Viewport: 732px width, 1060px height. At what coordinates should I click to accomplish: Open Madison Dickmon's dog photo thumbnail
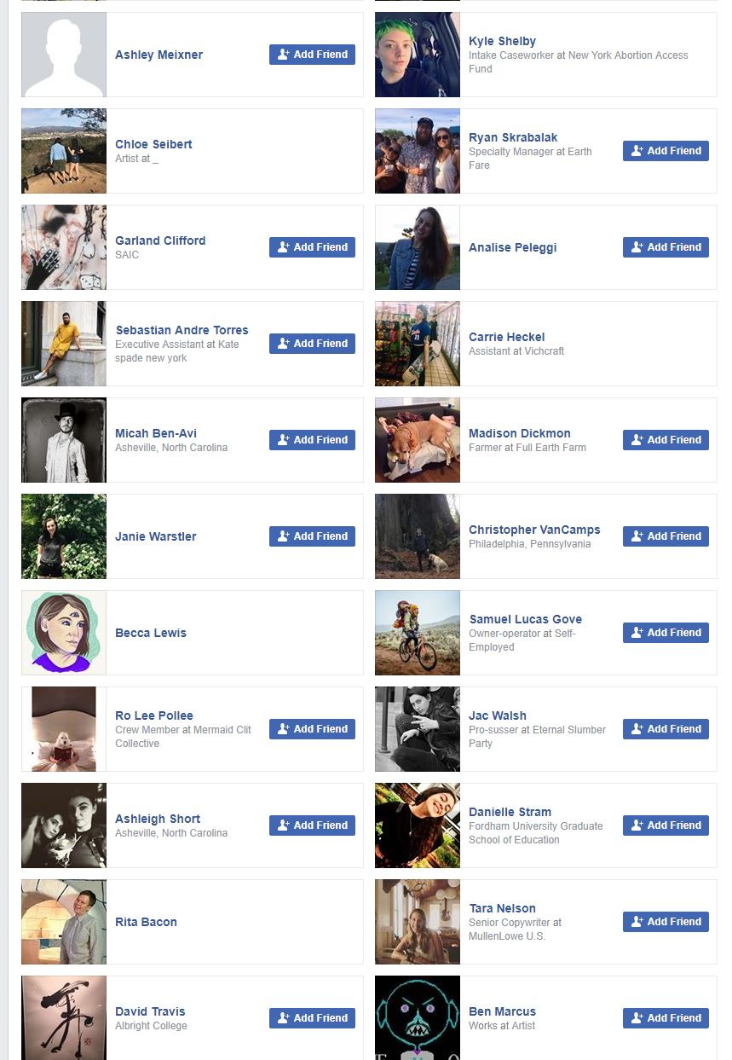tap(418, 440)
